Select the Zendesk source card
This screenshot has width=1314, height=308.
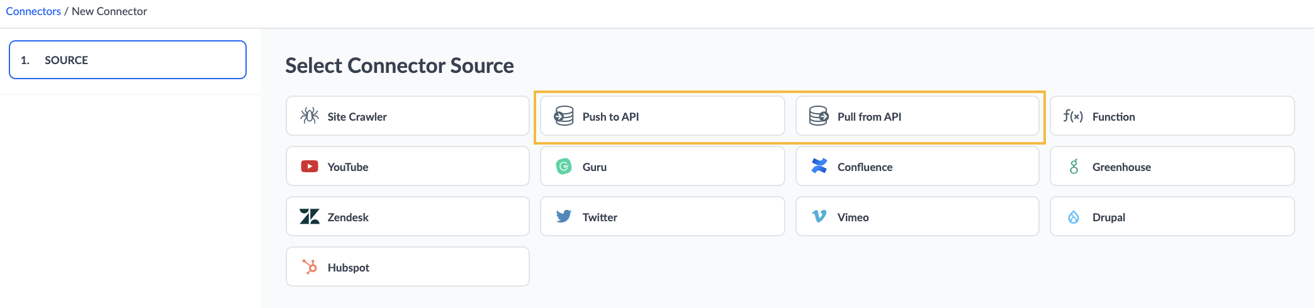[408, 216]
